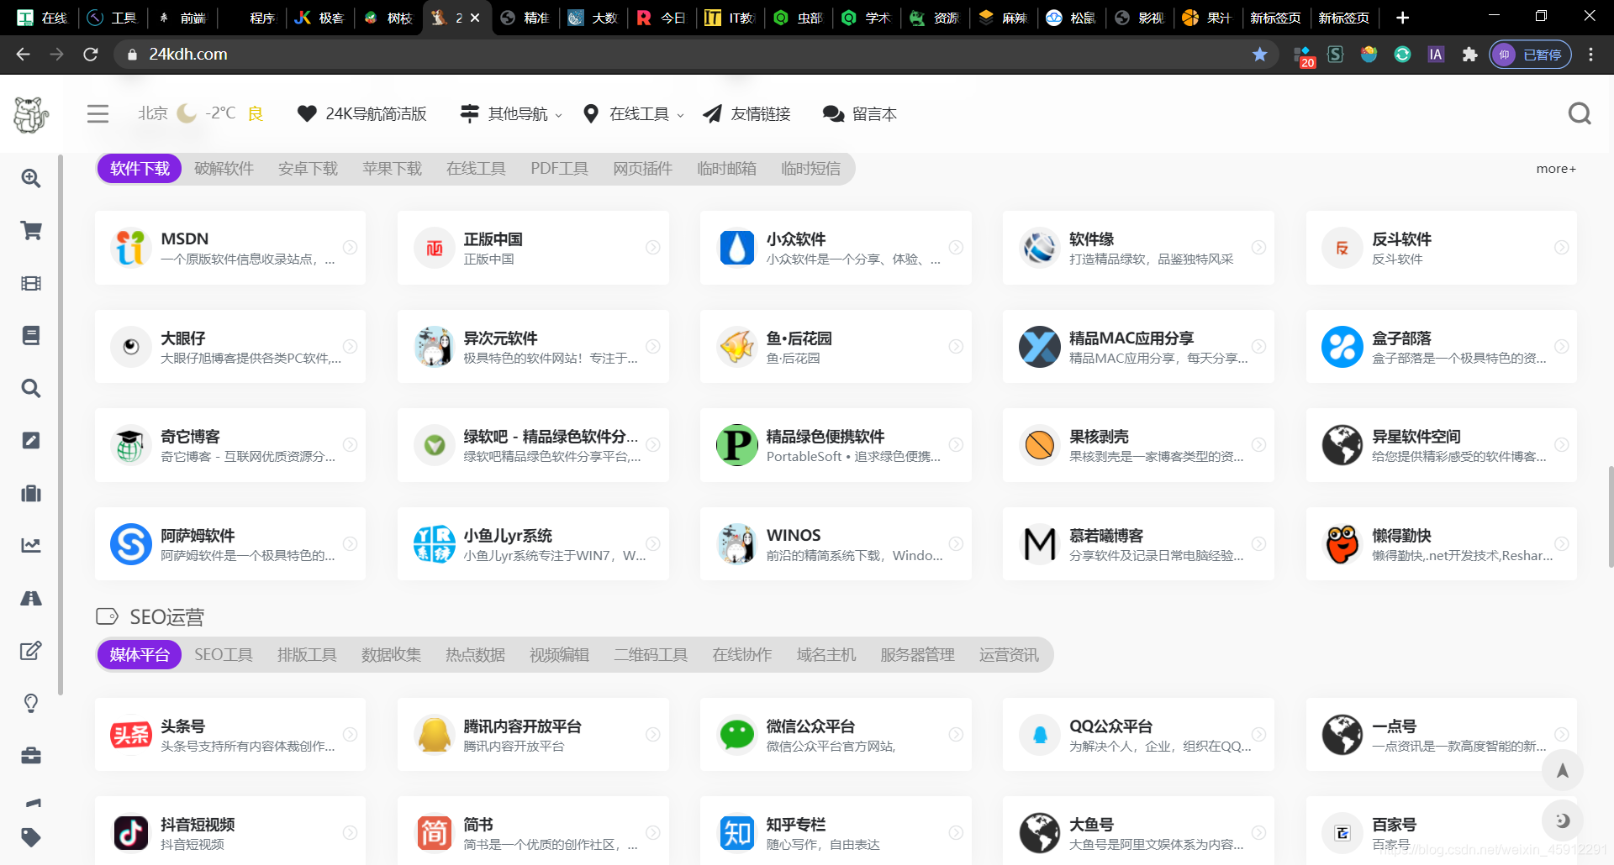Click the back-to-top arrow button

pos(1563,770)
